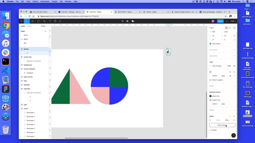This screenshot has width=255, height=143.
Task: Toggle layer visibility eye in Layer section
Action: [x=234, y=66]
